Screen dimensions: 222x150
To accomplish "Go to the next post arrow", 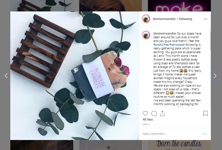I will point(215,76).
